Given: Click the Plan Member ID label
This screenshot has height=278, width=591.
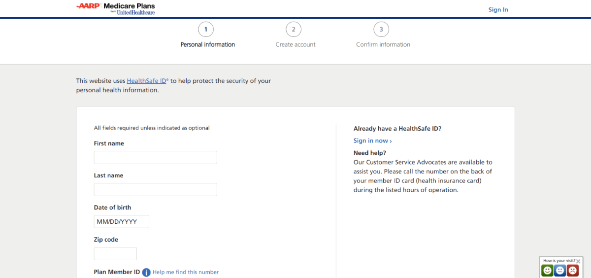Looking at the screenshot, I should pyautogui.click(x=117, y=272).
